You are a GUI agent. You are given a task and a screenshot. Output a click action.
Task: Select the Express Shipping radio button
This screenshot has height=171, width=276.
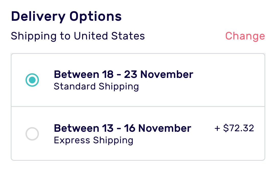32,134
